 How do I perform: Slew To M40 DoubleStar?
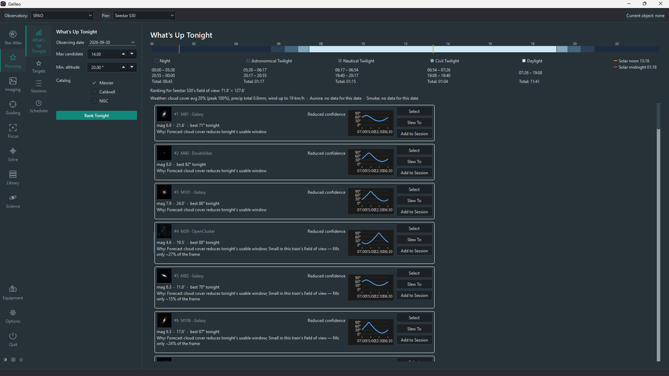(x=414, y=162)
